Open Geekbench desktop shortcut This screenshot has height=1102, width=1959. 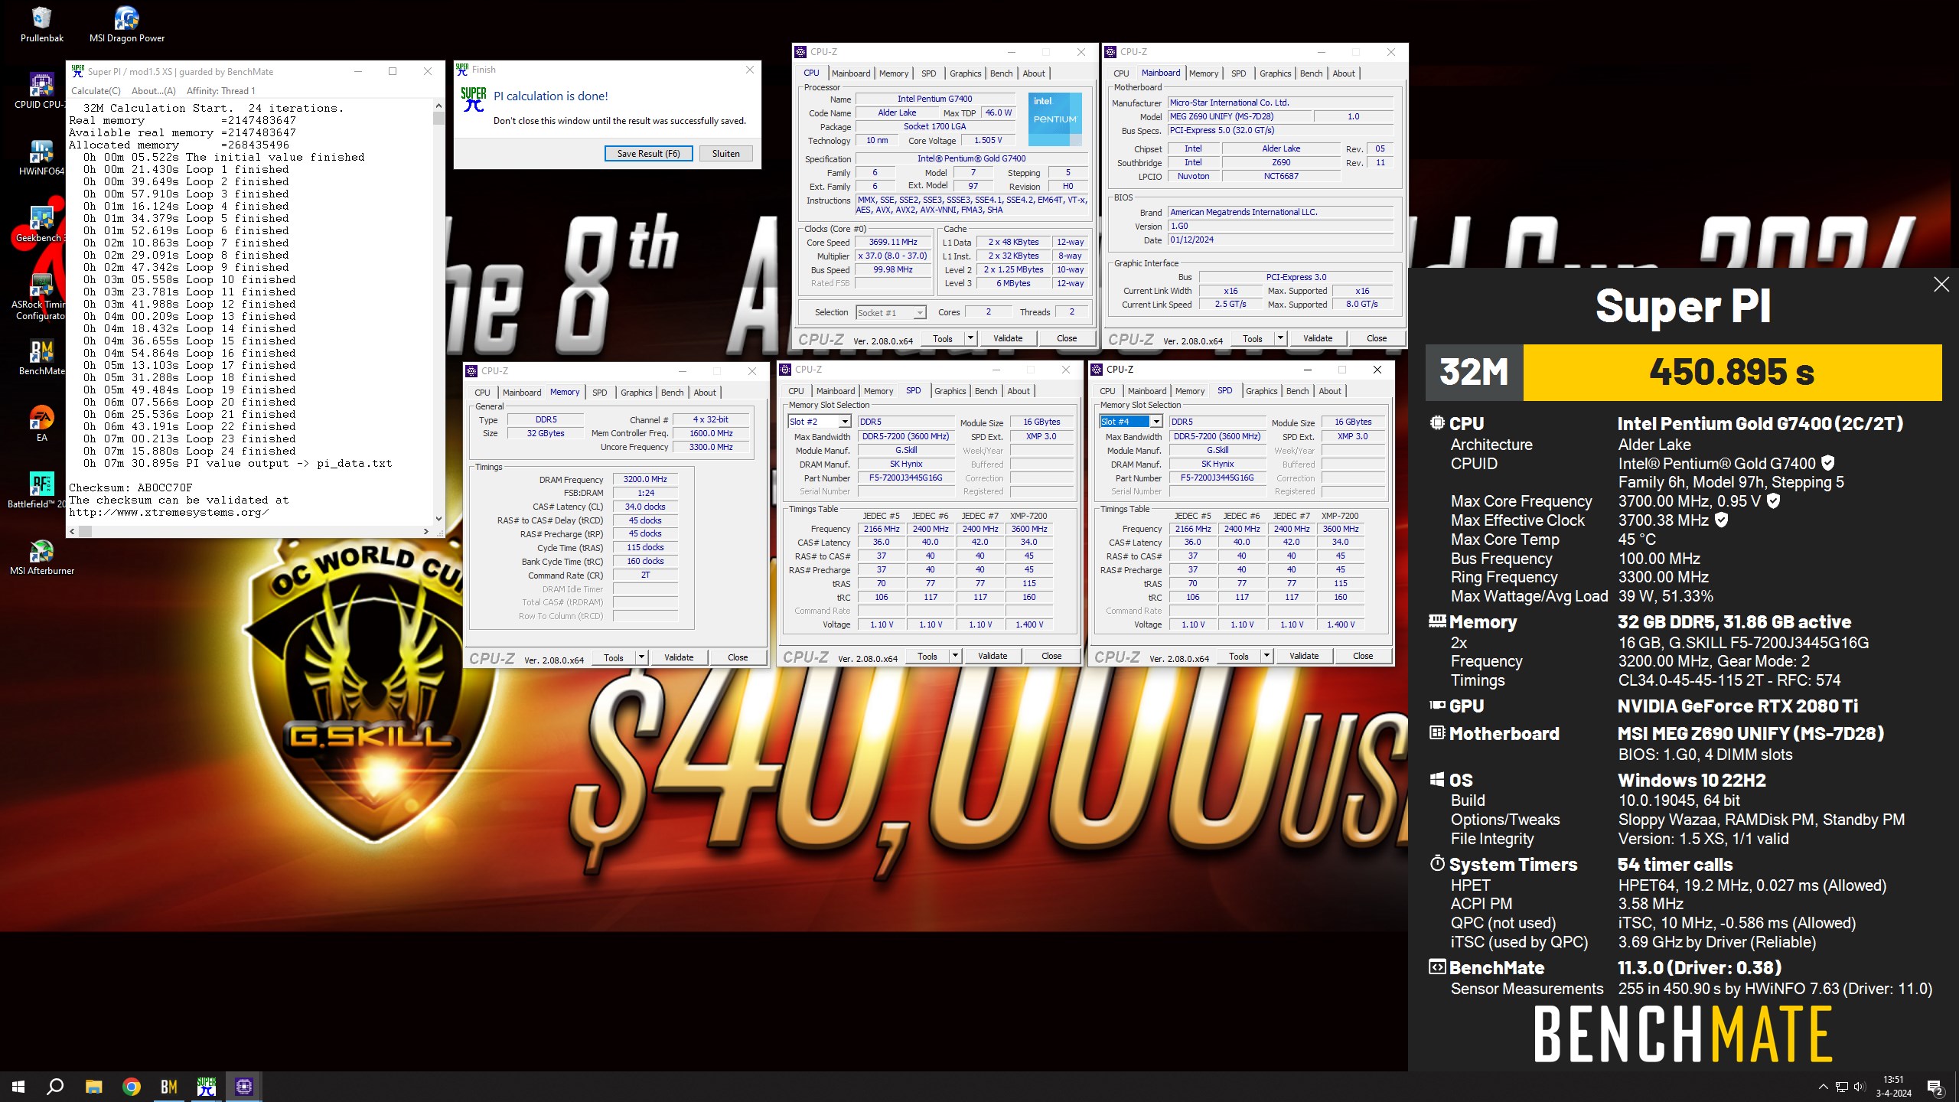click(x=41, y=223)
